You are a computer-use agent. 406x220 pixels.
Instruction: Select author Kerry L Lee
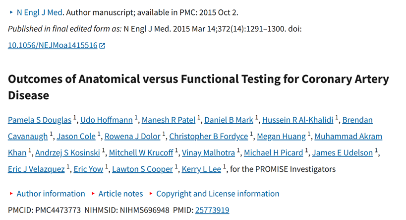coord(201,169)
